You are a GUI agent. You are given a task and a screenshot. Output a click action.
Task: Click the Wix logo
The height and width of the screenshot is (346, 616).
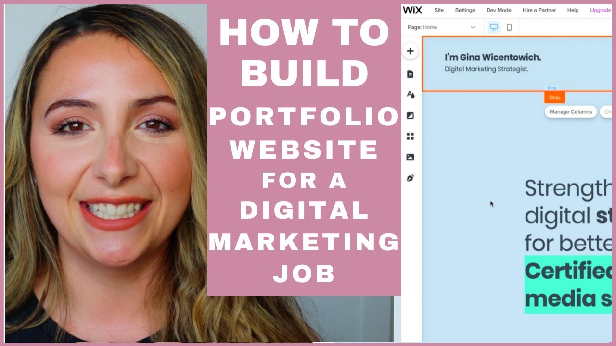click(x=412, y=10)
